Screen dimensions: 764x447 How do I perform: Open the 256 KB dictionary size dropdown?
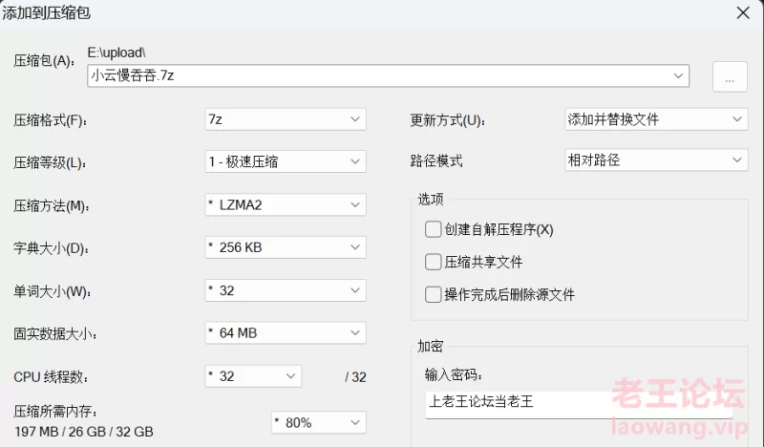click(x=286, y=247)
